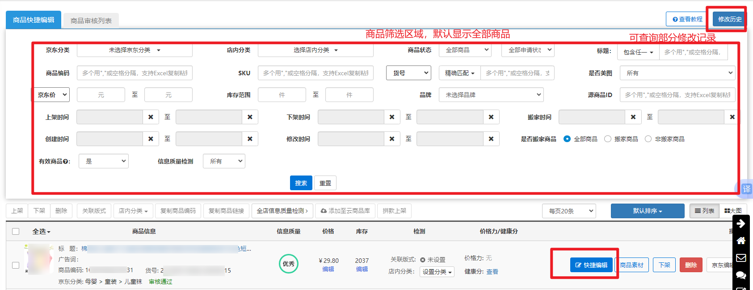Click the price 编辑 link under ¥29.80
The width and height of the screenshot is (753, 290).
pos(328,269)
